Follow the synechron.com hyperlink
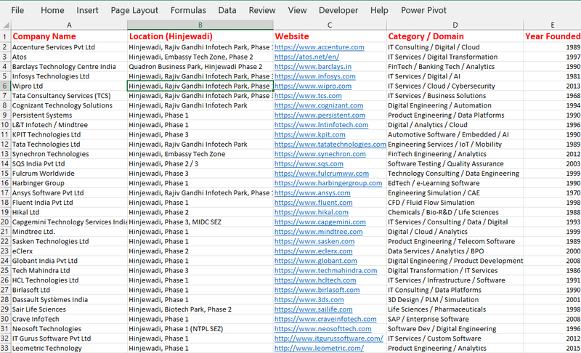581x353 pixels. pos(320,154)
